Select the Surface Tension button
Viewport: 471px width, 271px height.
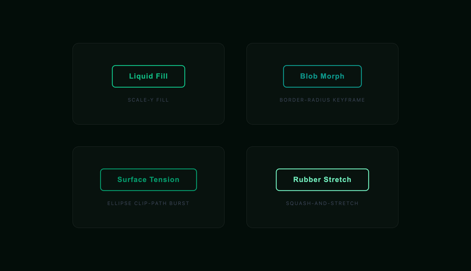148,180
